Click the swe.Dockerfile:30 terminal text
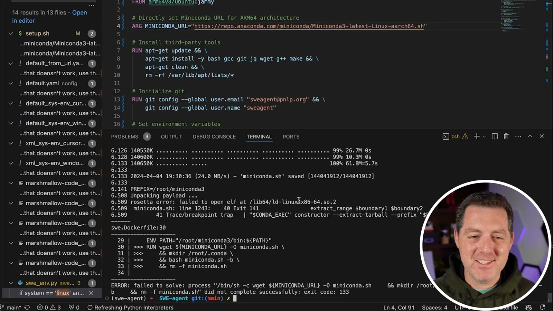The width and height of the screenshot is (553, 311). (138, 228)
